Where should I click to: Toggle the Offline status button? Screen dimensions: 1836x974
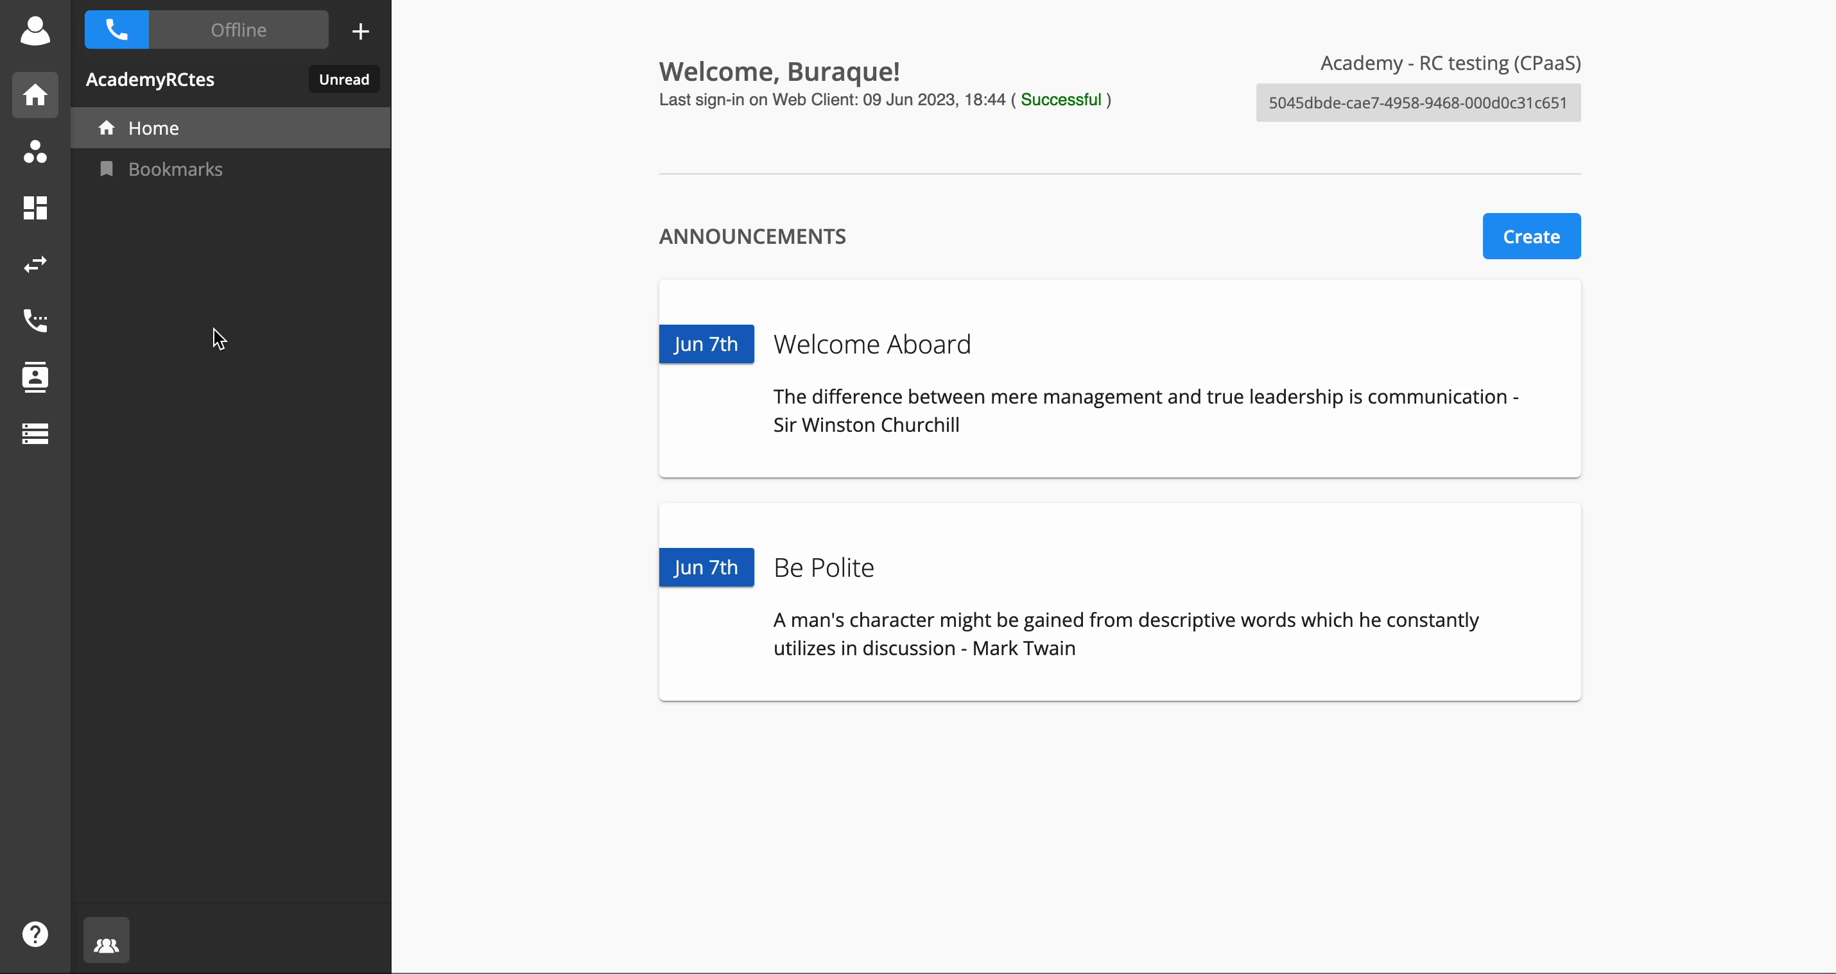[x=239, y=30]
